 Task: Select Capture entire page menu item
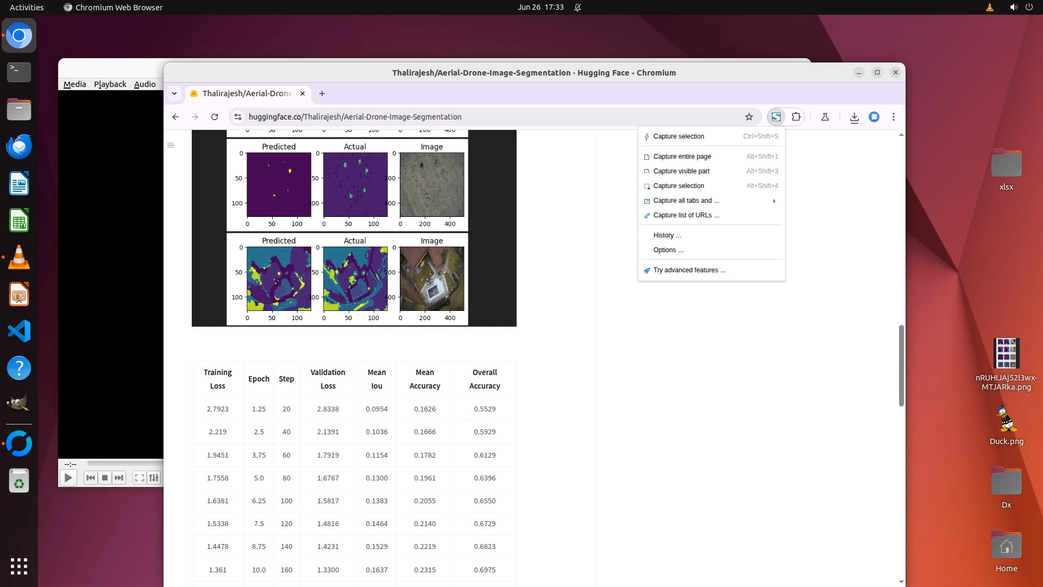coord(682,157)
